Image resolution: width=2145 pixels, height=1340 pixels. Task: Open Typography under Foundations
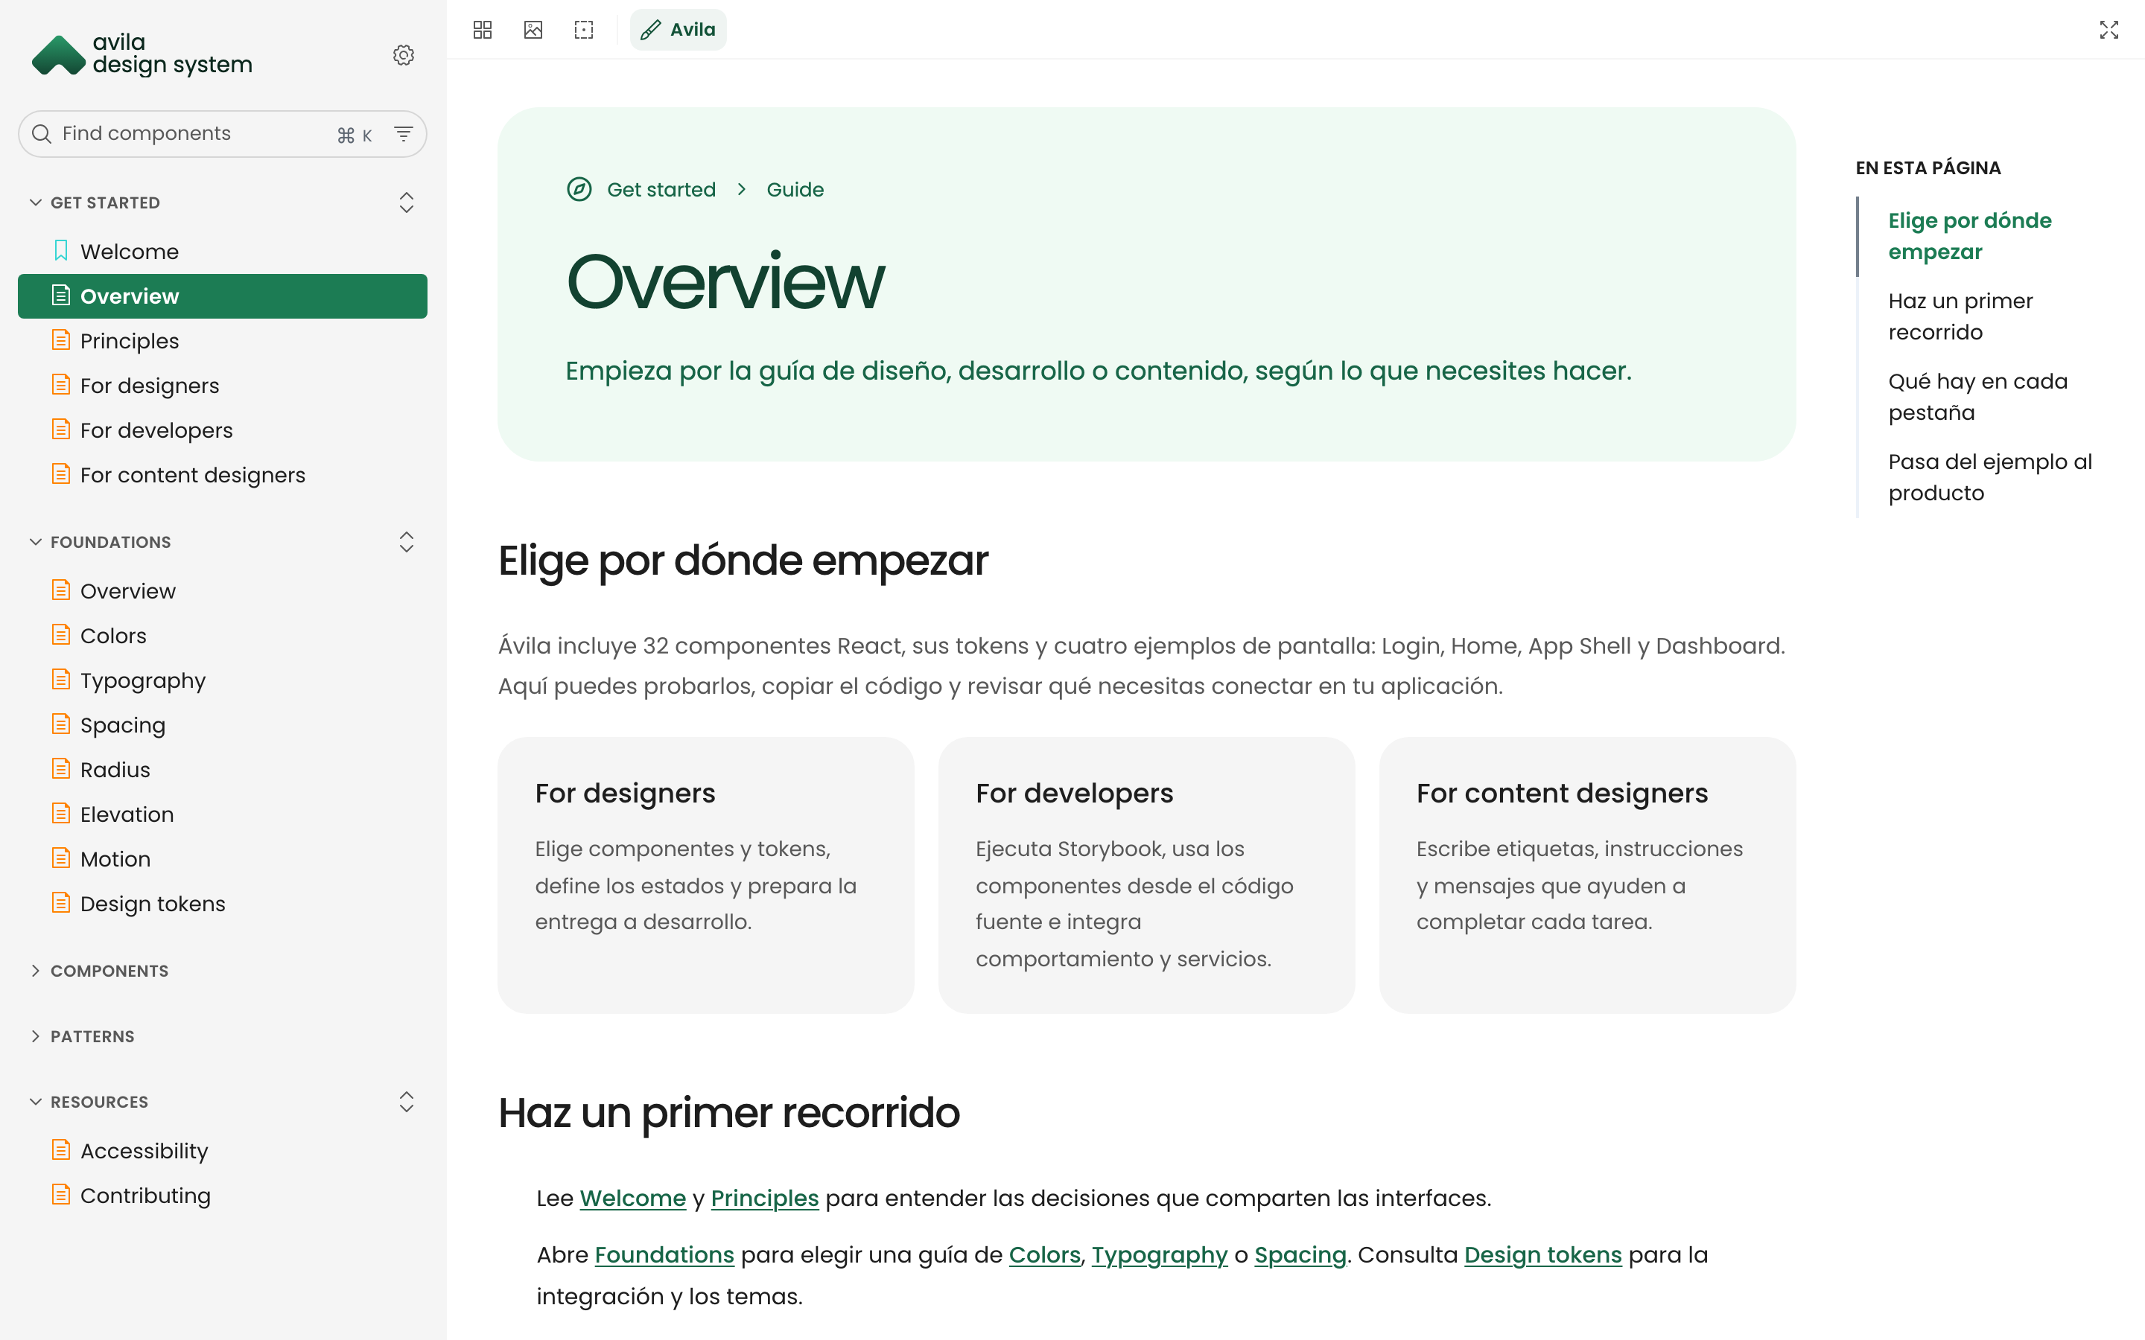click(x=223, y=680)
